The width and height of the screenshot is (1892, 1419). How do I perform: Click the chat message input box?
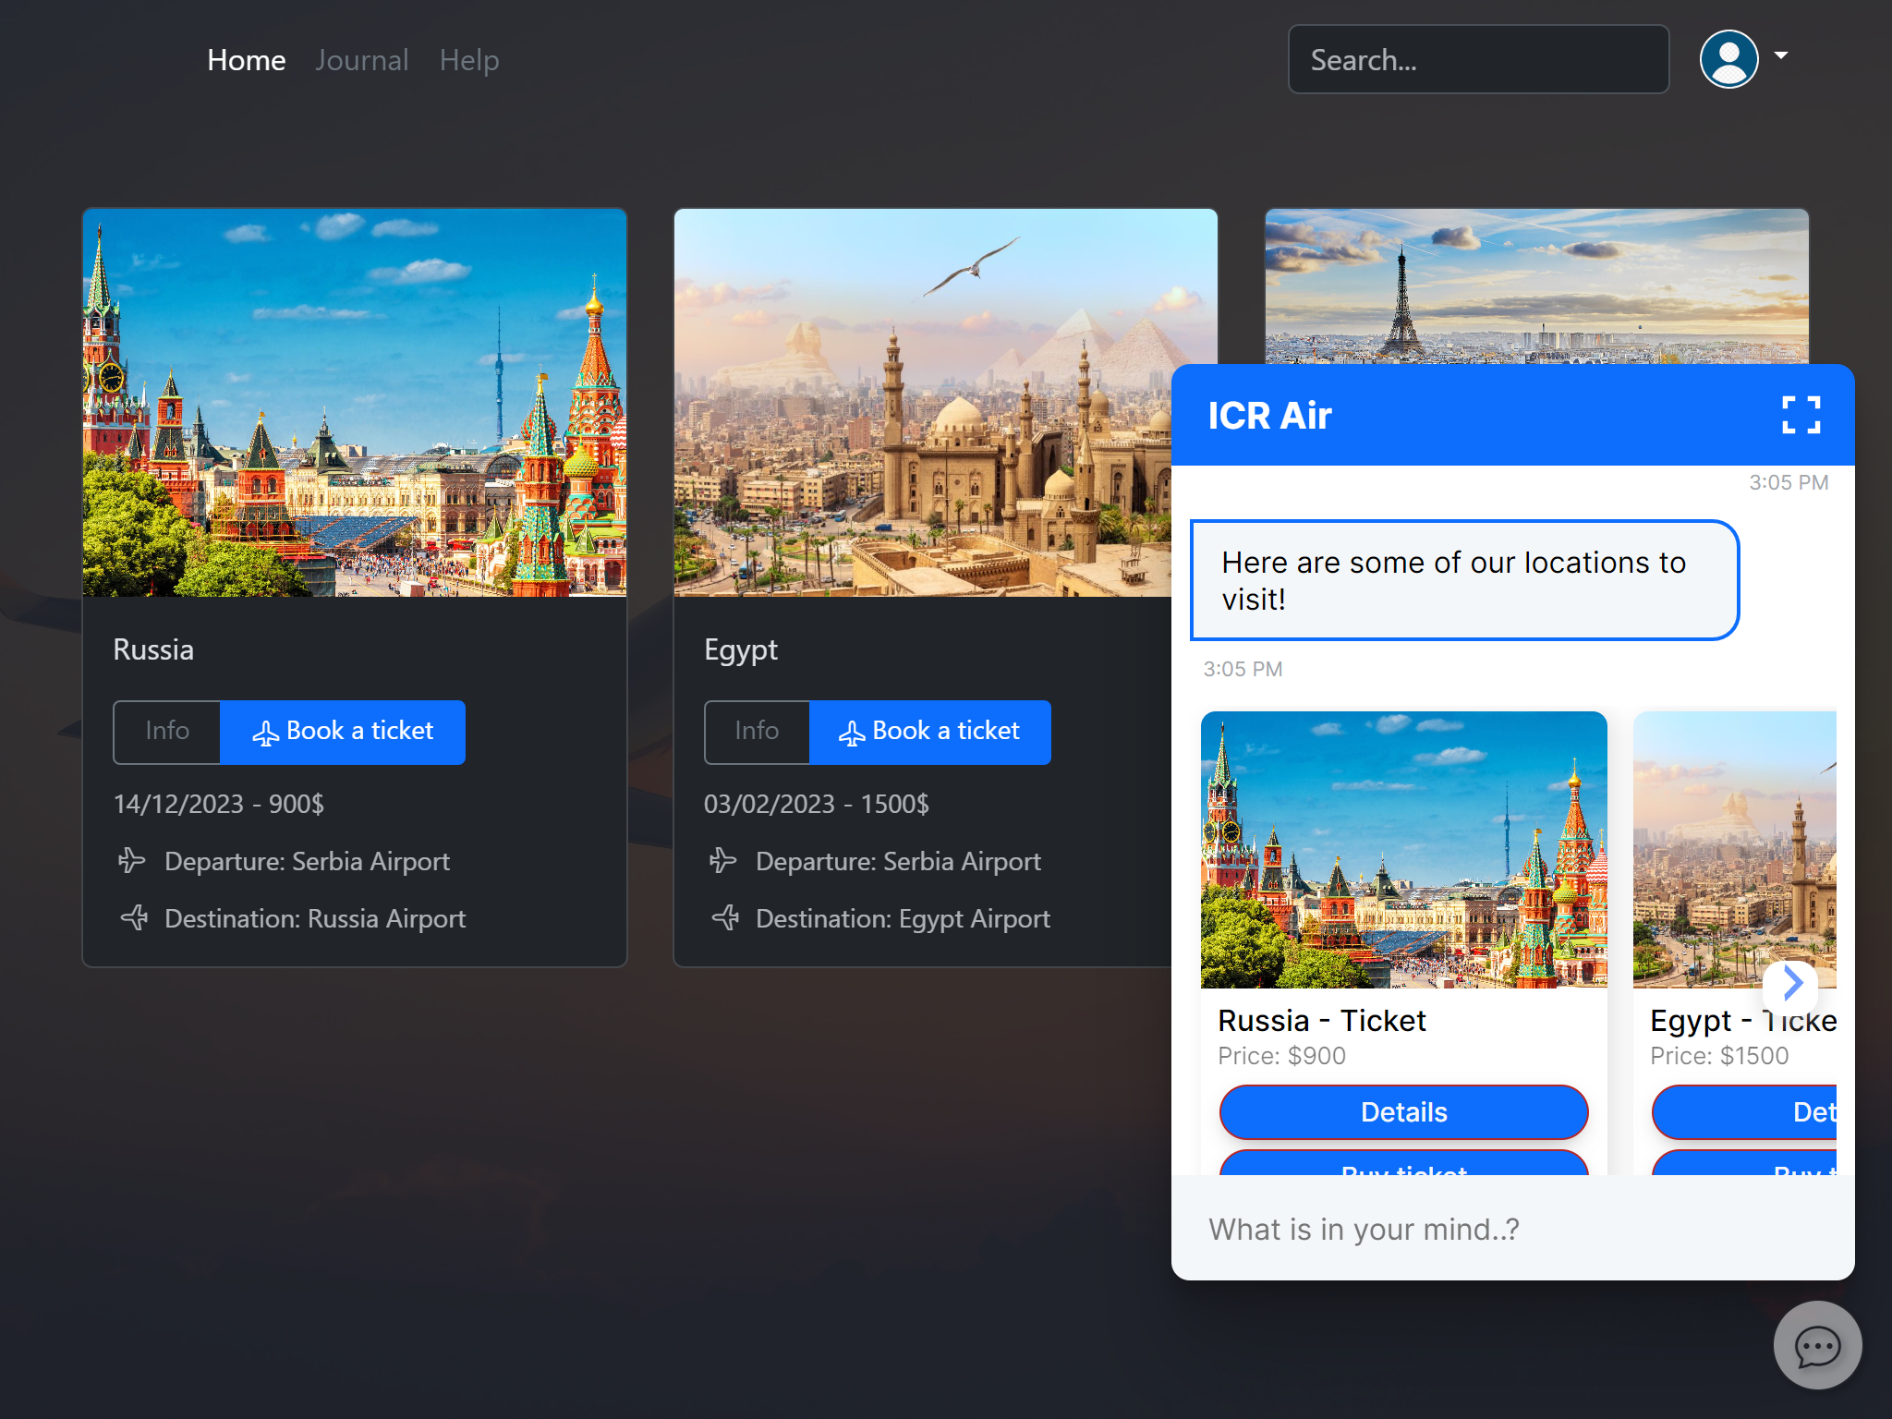coord(1511,1229)
